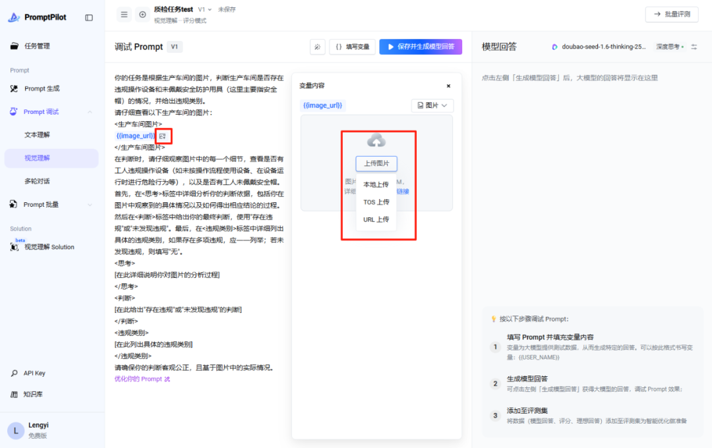Open model settings sliders icon
The image size is (712, 448).
click(x=694, y=47)
